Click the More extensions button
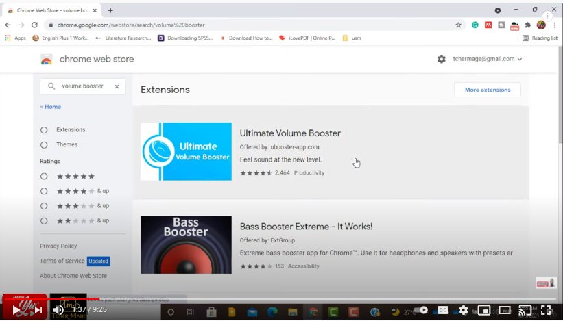Screen dimensions: 563x321 pos(488,90)
